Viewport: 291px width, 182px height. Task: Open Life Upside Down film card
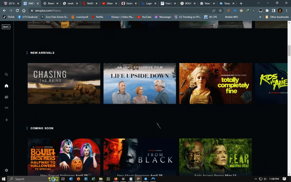(140, 83)
